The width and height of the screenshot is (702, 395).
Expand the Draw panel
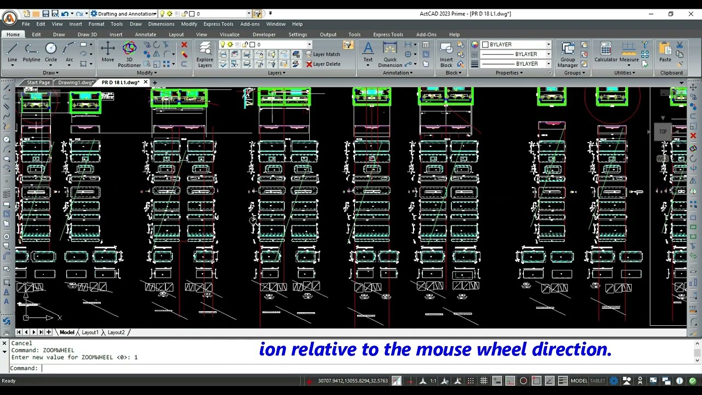point(50,72)
